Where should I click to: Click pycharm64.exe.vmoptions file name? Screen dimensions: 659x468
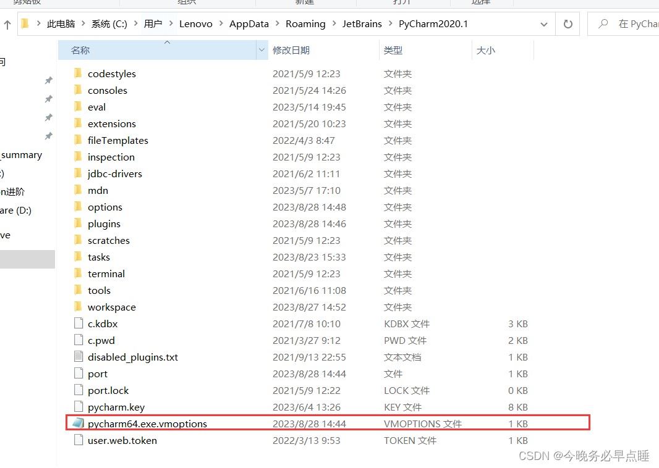pos(147,424)
